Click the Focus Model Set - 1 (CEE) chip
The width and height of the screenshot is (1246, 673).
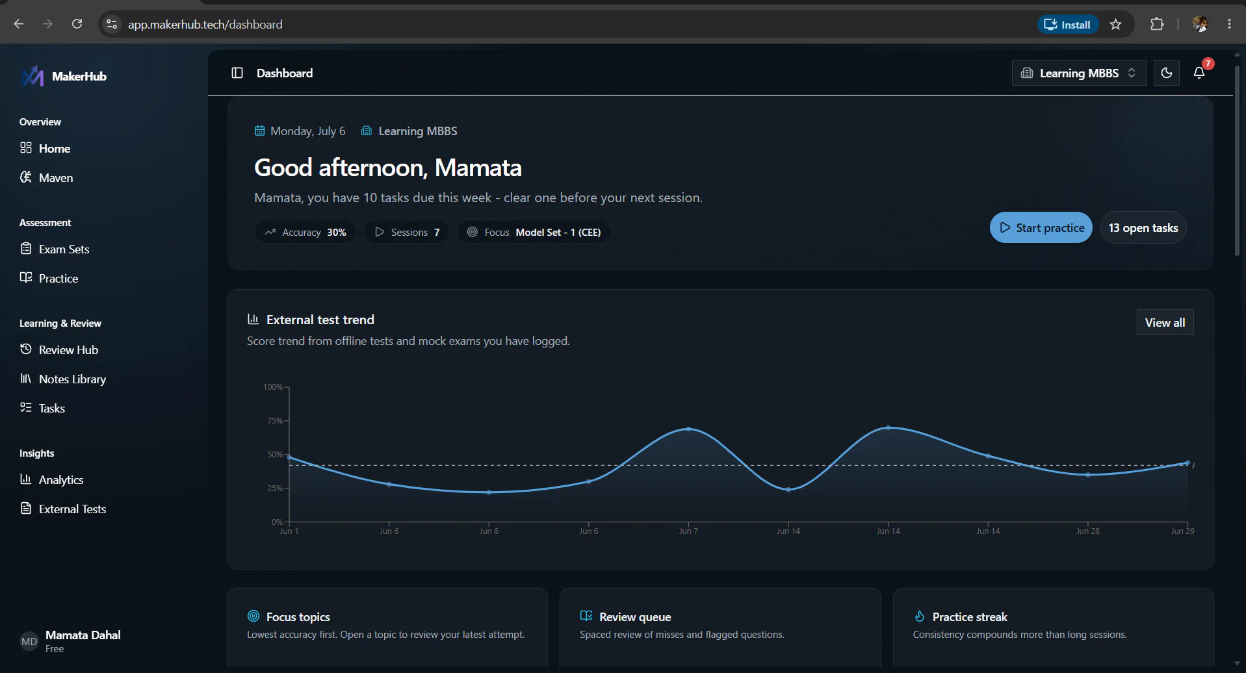pyautogui.click(x=534, y=232)
